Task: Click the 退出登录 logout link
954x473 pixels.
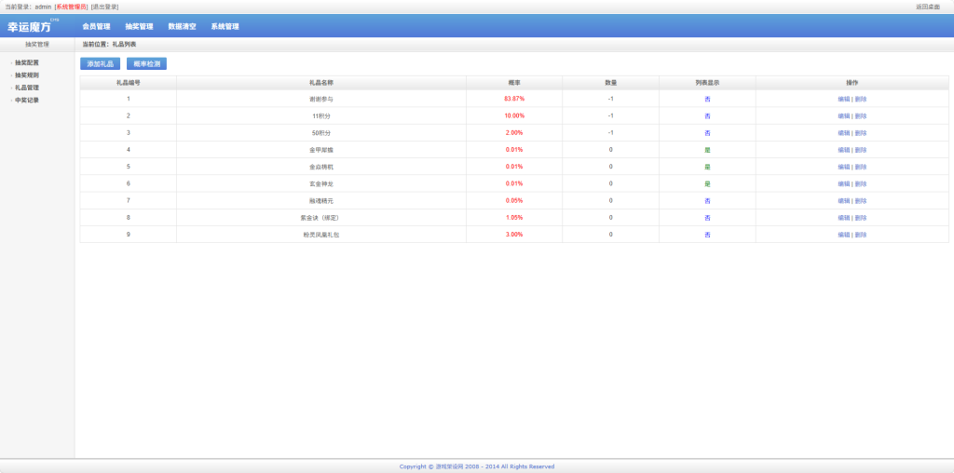Action: pos(104,7)
